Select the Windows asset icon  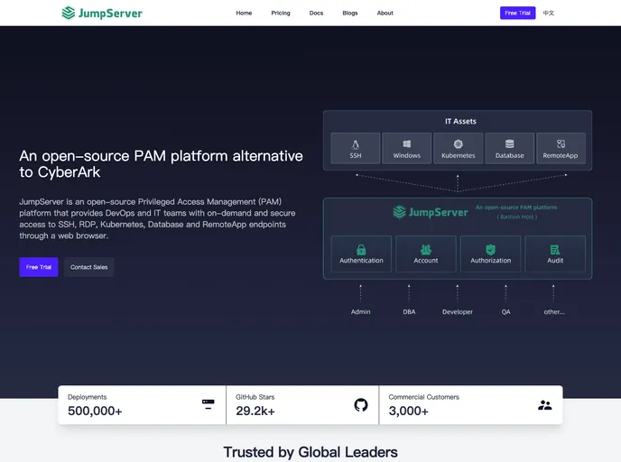click(406, 144)
